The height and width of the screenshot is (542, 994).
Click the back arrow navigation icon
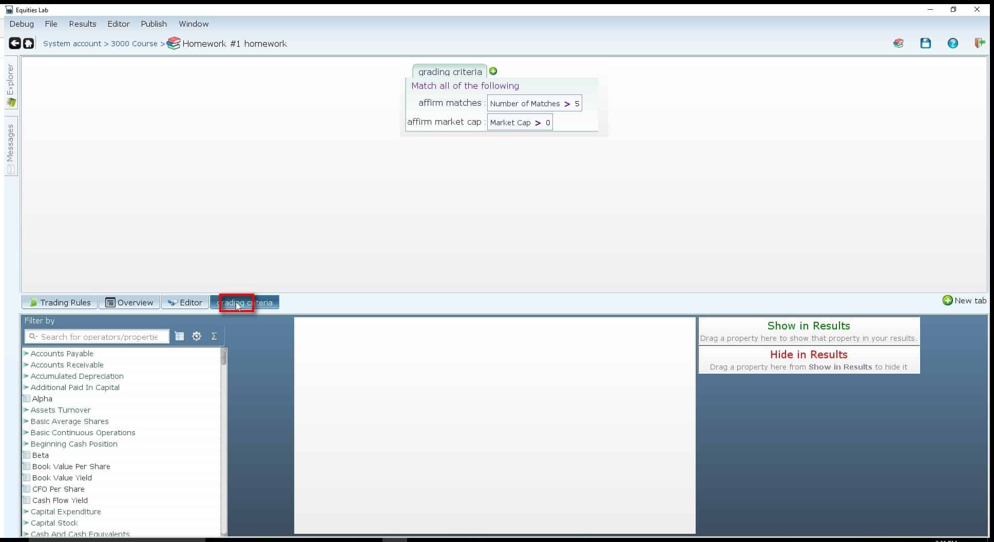point(14,44)
